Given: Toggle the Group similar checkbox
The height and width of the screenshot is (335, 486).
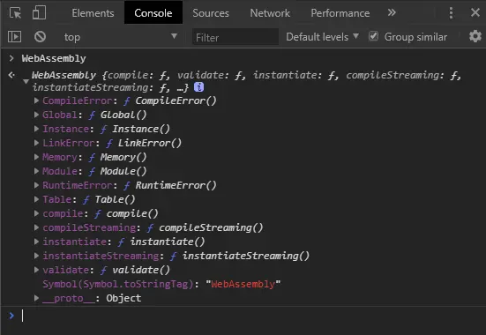Looking at the screenshot, I should pyautogui.click(x=373, y=36).
